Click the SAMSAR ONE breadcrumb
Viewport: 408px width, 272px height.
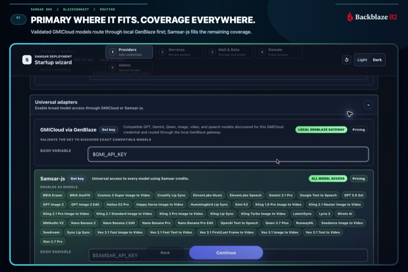click(x=42, y=9)
